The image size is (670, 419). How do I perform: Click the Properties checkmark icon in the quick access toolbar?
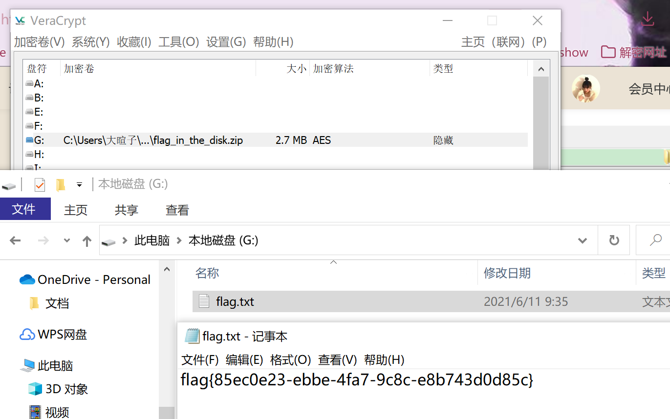coord(40,185)
